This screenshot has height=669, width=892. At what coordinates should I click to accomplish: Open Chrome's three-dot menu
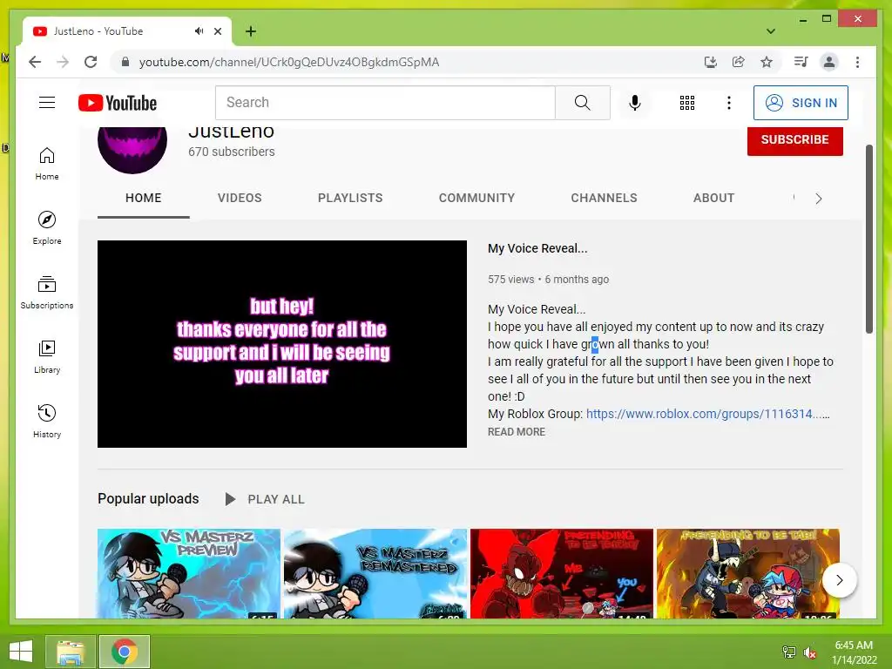click(x=857, y=62)
